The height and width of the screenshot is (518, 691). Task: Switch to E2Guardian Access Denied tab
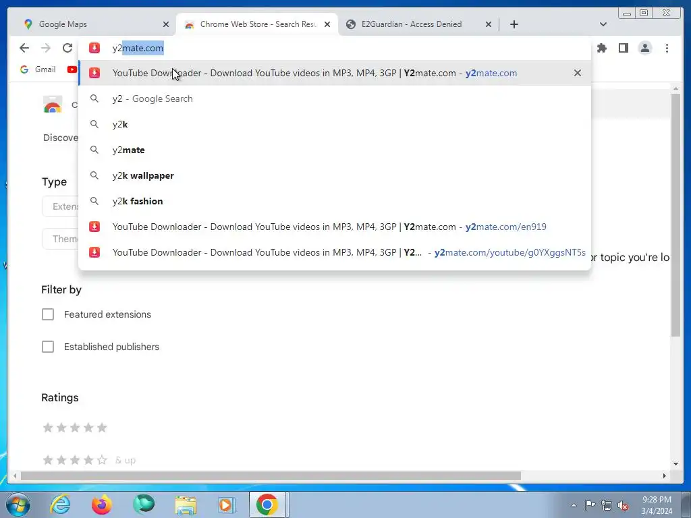coord(418,24)
